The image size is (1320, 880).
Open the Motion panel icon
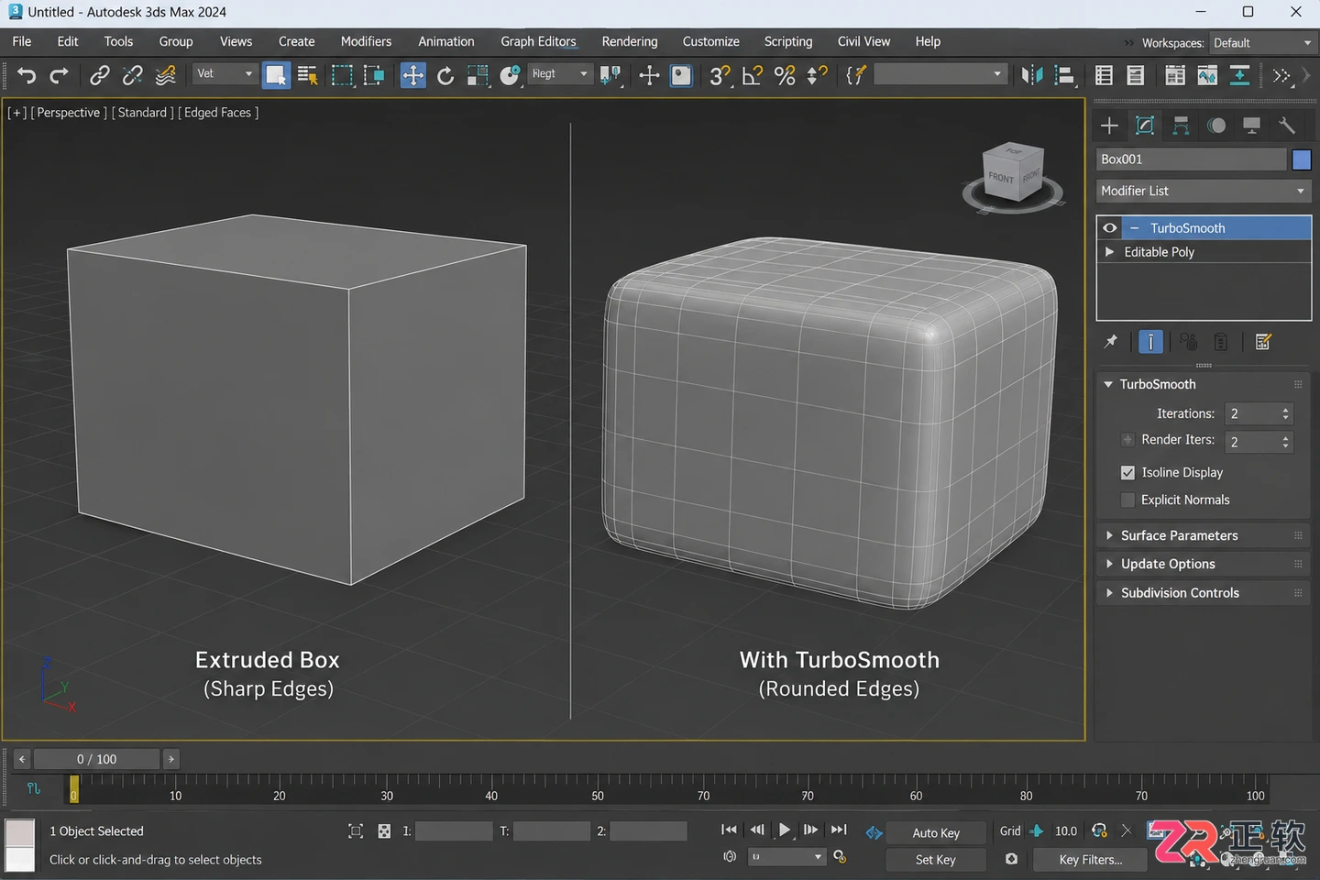pyautogui.click(x=1216, y=126)
